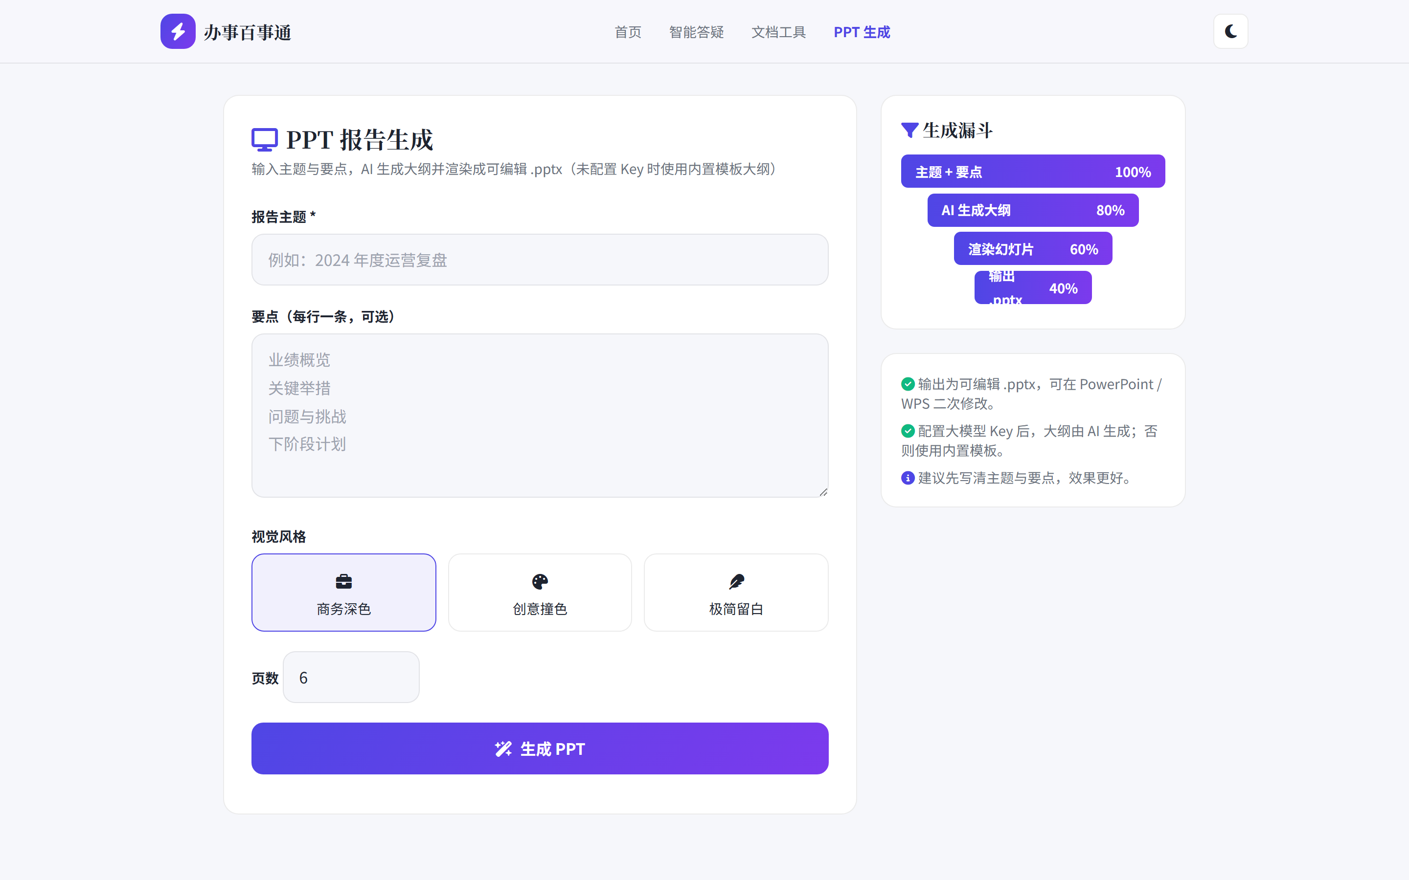This screenshot has height=880, width=1409.
Task: Click the magic wand icon on 生成 PPT
Action: [503, 748]
